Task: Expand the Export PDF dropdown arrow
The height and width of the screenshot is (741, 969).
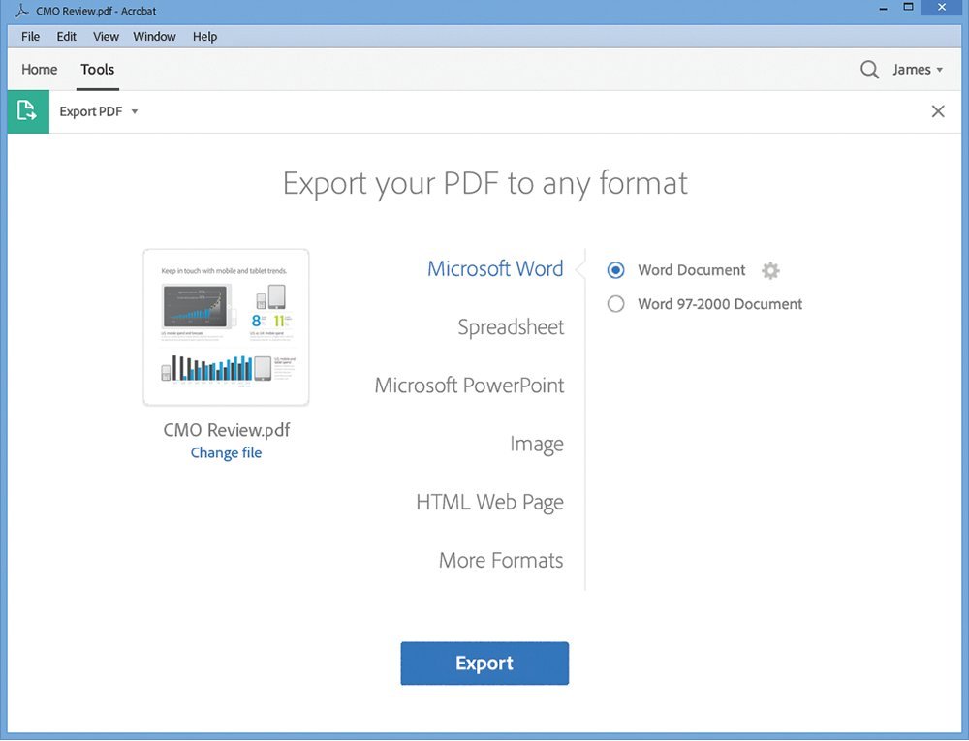Action: tap(134, 110)
